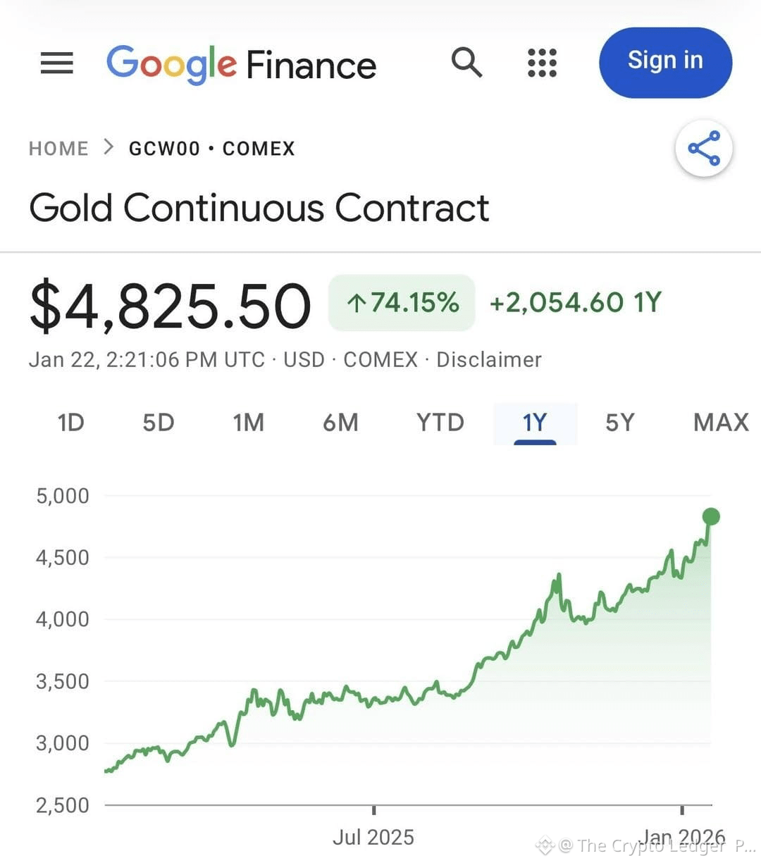Click the Google Finance logo
Viewport: 761px width, 863px height.
(241, 64)
